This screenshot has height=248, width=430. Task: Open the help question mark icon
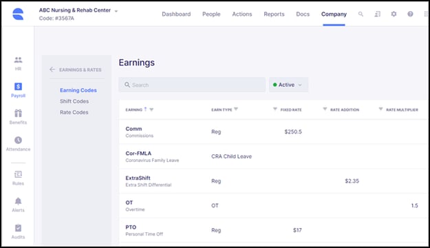tap(410, 14)
